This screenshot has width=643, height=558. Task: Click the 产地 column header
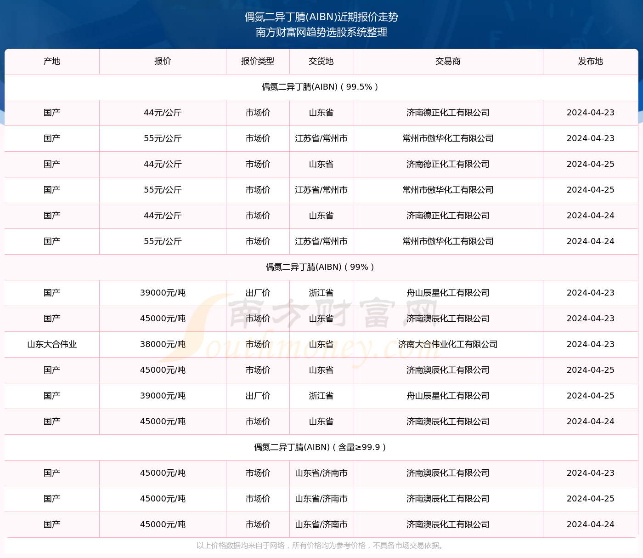pyautogui.click(x=52, y=61)
